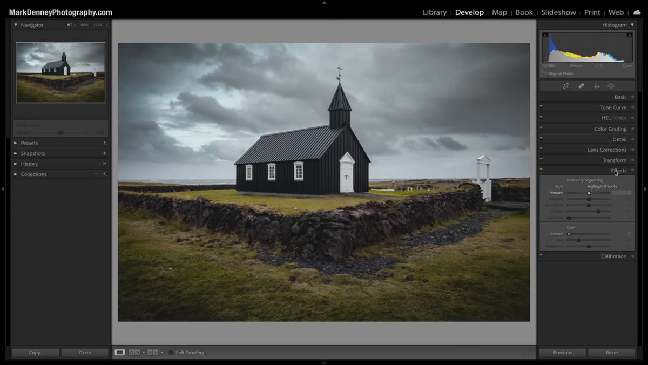This screenshot has height=365, width=648.
Task: Switch to the Map module
Action: click(500, 12)
